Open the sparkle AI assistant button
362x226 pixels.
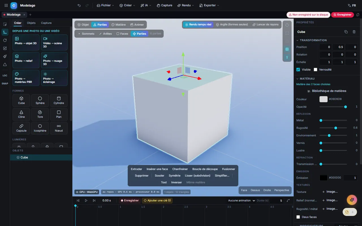click(352, 200)
